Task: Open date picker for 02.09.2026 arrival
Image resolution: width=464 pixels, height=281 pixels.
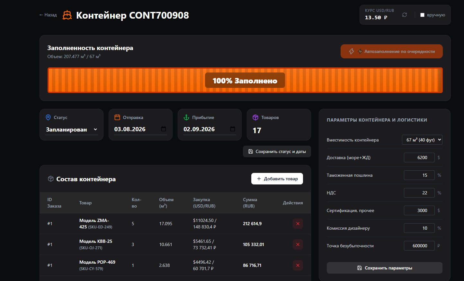Action: click(233, 129)
